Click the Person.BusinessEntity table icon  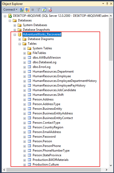(x=29, y=109)
